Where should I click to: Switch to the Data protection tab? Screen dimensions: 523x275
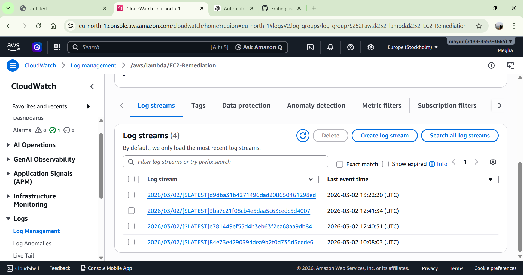click(x=246, y=106)
